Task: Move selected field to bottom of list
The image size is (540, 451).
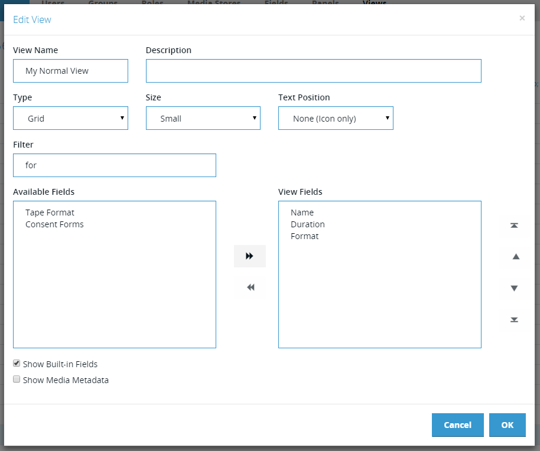Action: click(x=514, y=319)
